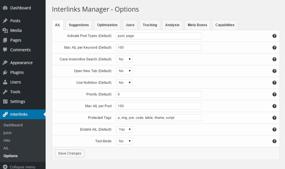The width and height of the screenshot is (285, 169).
Task: Open help for Max AIL per Keyword
Action: click(x=274, y=48)
